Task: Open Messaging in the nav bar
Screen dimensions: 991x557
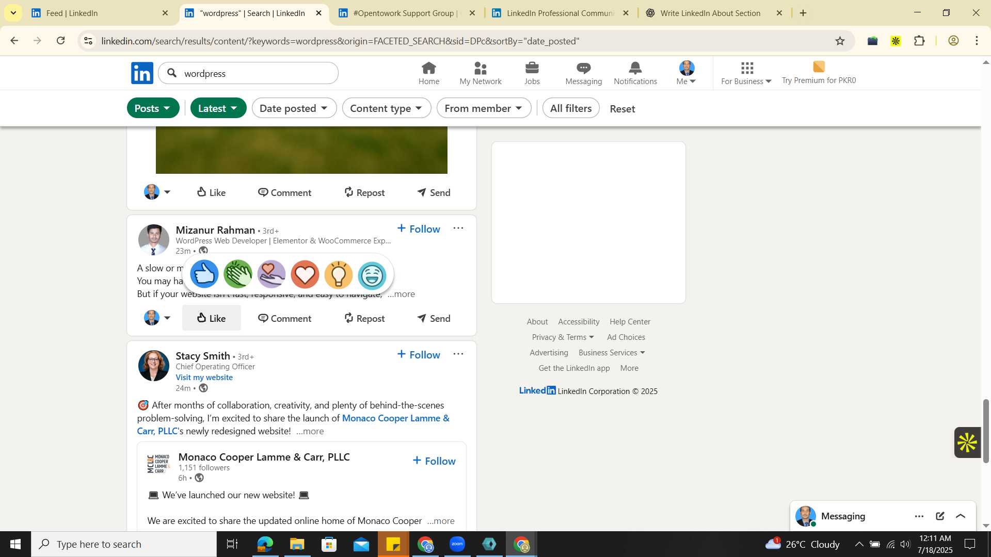Action: (583, 73)
